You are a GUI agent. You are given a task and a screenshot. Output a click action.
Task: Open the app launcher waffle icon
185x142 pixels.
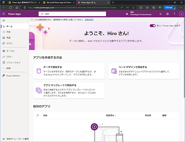coord(4,14)
